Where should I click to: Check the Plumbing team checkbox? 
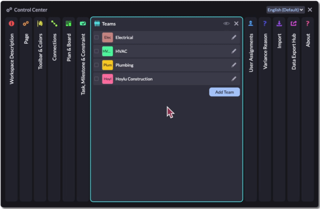click(97, 65)
